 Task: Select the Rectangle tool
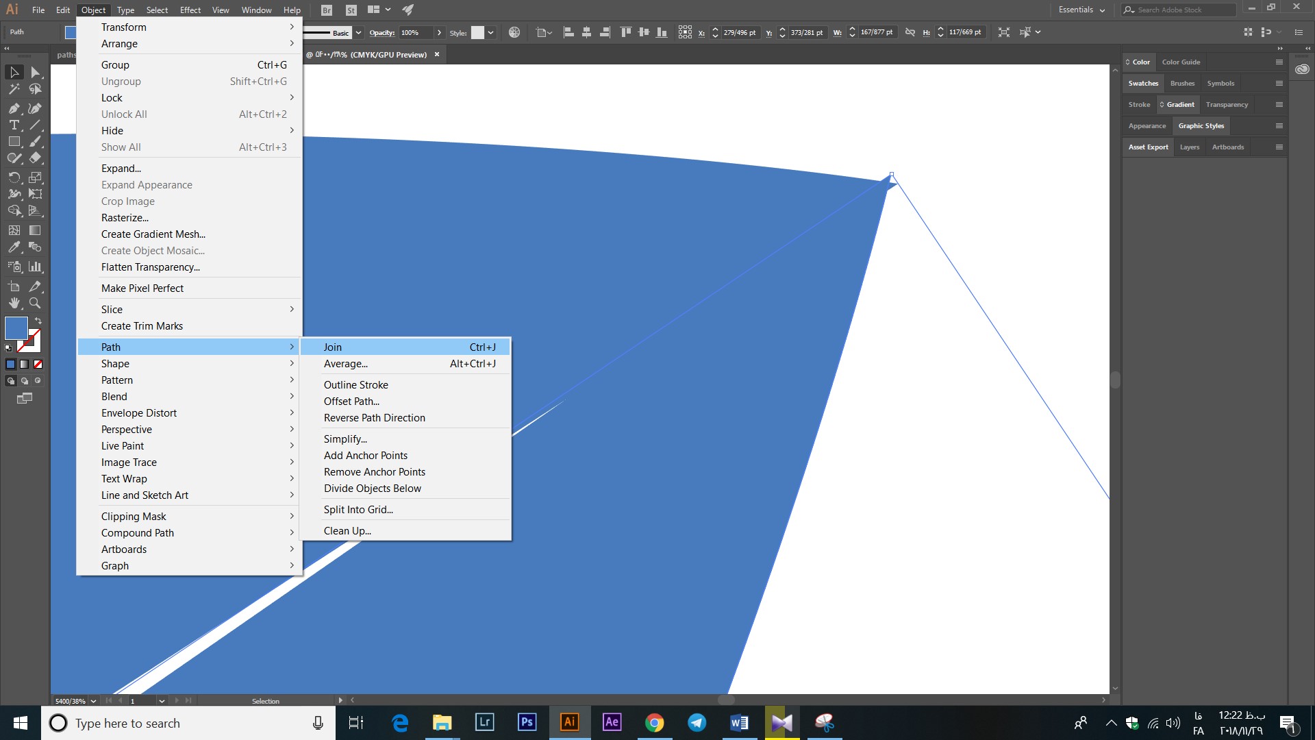click(x=14, y=142)
